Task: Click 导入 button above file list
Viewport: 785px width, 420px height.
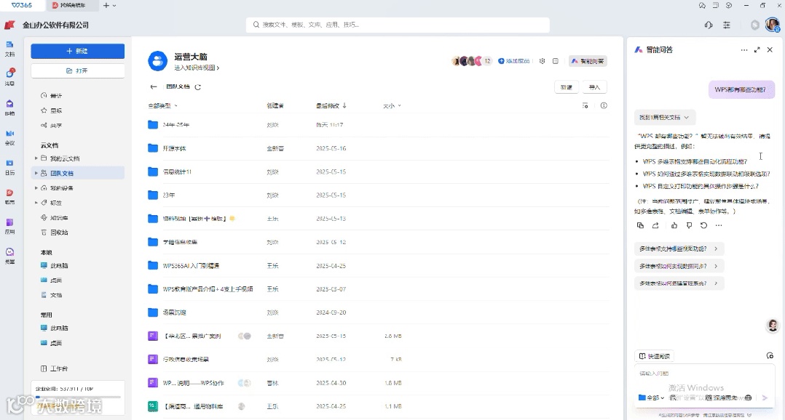Action: point(594,87)
